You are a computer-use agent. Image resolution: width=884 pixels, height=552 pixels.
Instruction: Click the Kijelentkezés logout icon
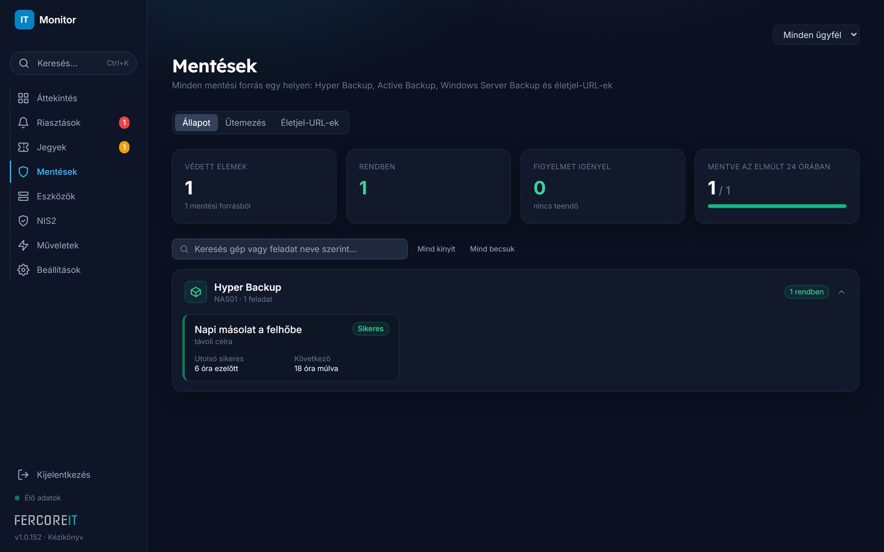tap(23, 475)
